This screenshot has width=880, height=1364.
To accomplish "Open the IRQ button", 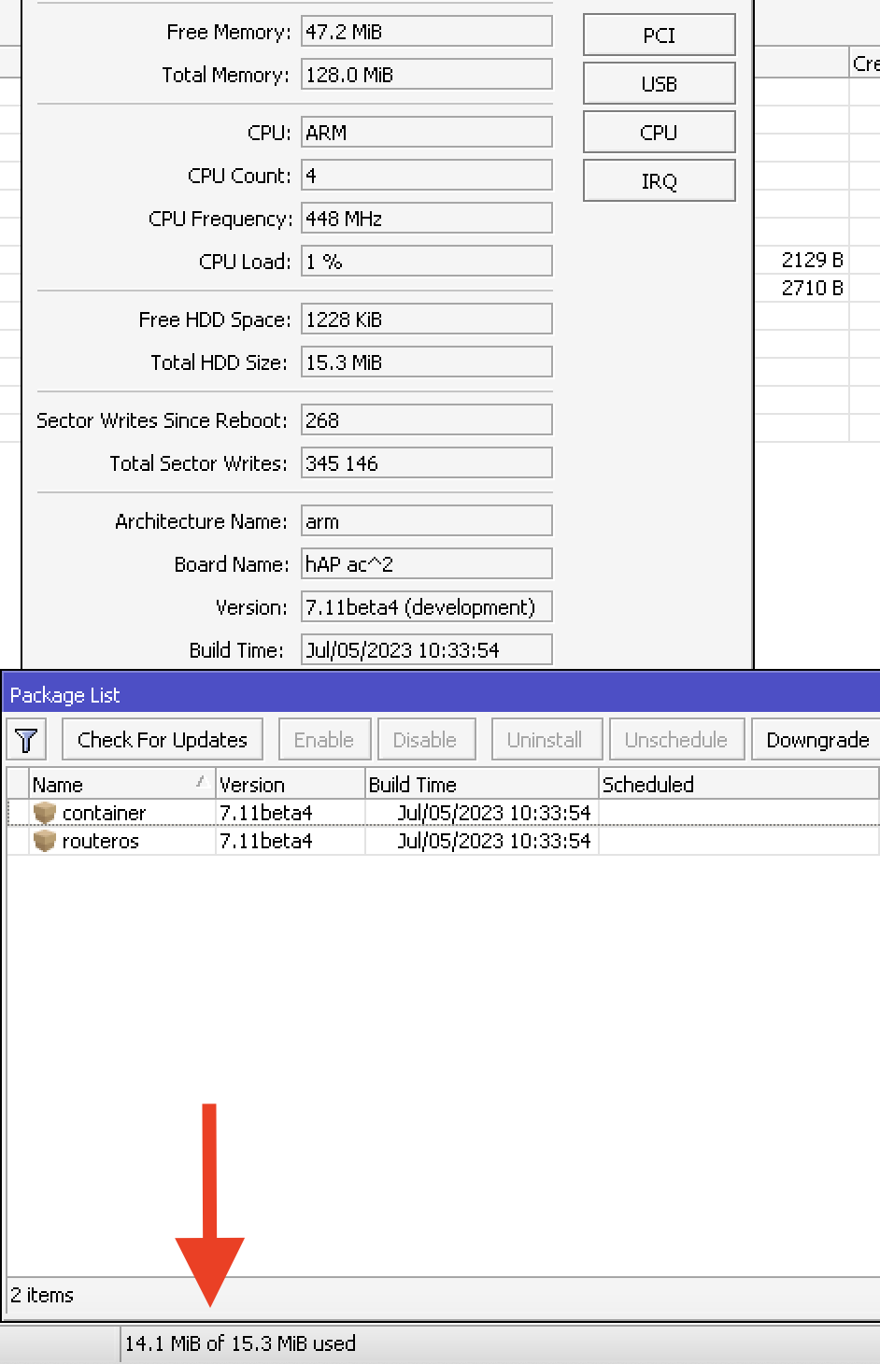I will tap(659, 180).
